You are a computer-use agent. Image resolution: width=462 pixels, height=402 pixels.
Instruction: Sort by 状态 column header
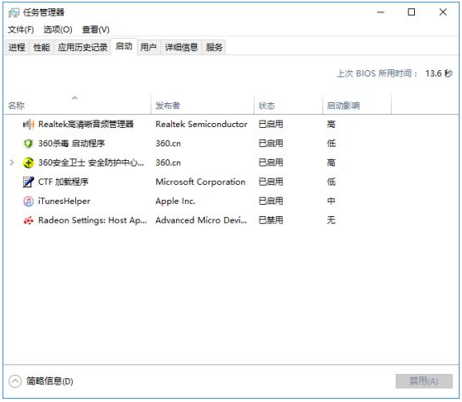(x=288, y=105)
